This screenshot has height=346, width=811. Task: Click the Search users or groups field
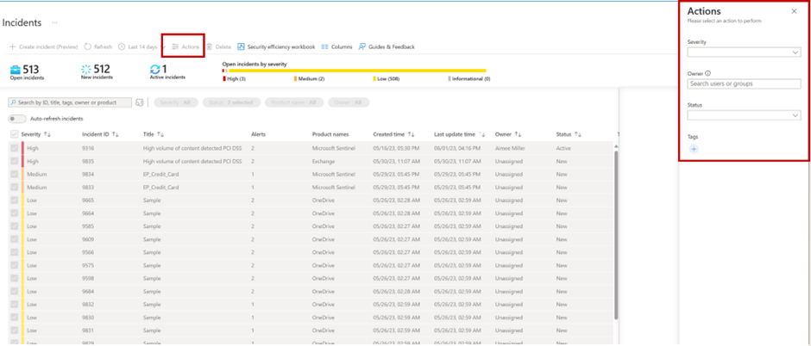tap(744, 83)
